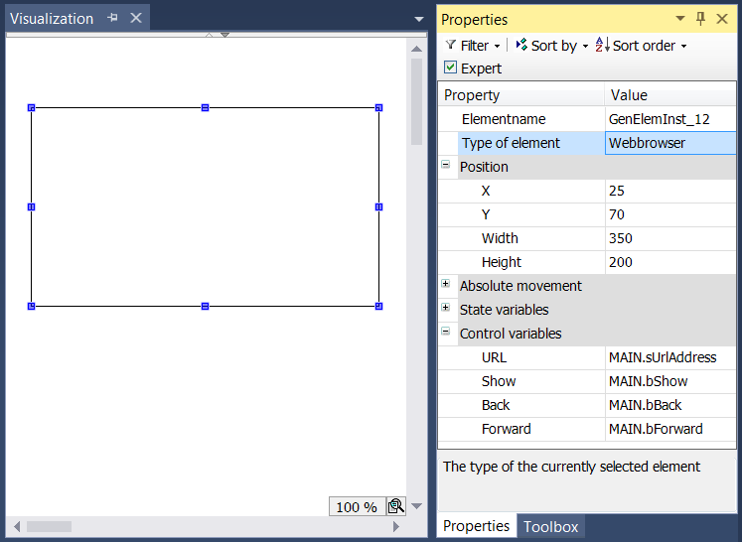Click the editor split up-arrow at top

(x=210, y=35)
